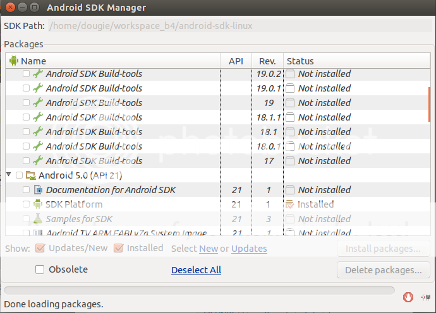Click the loading progress bar

[x=200, y=290]
